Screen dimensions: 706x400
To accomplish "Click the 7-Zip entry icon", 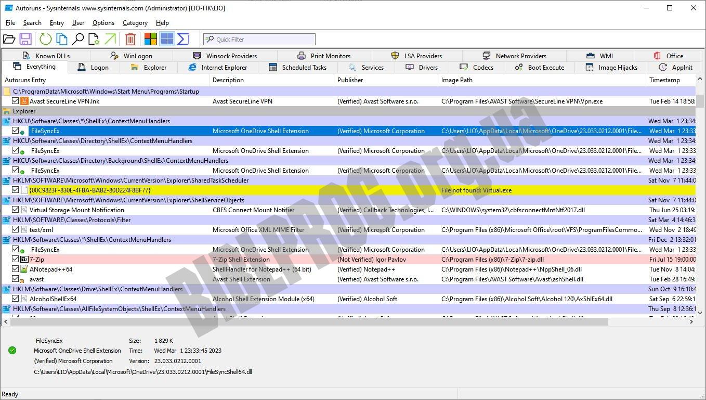I will [x=24, y=260].
